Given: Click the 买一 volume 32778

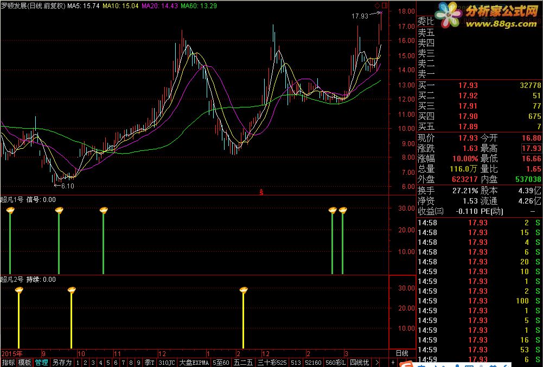Looking at the screenshot, I should pos(531,85).
